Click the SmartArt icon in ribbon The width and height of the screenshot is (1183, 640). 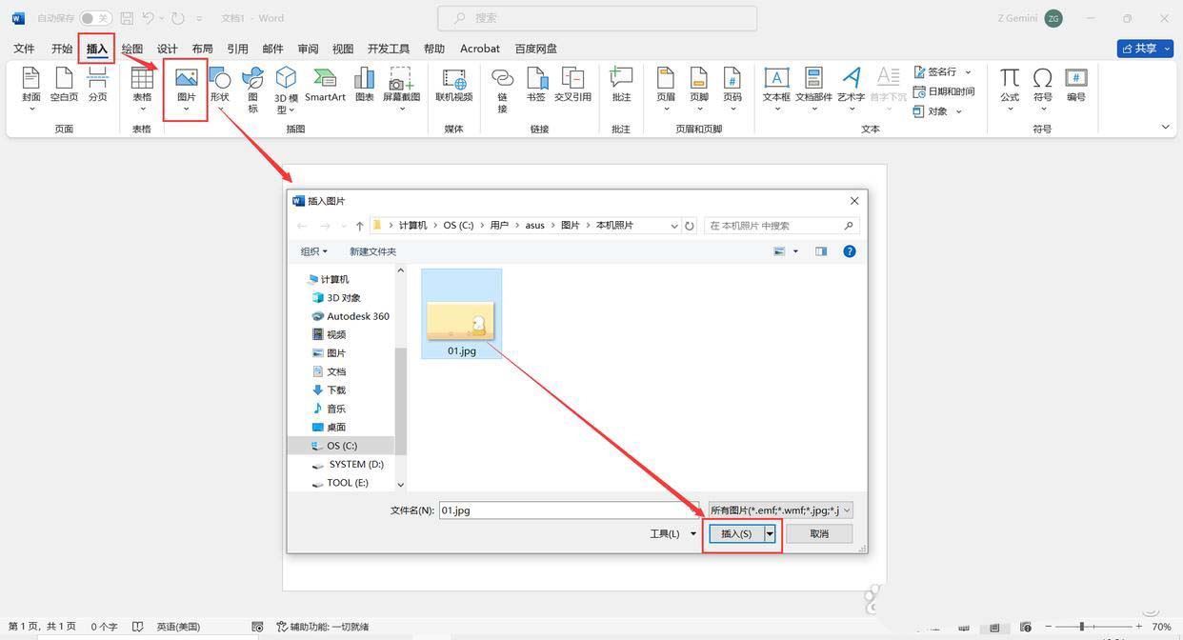[x=325, y=84]
